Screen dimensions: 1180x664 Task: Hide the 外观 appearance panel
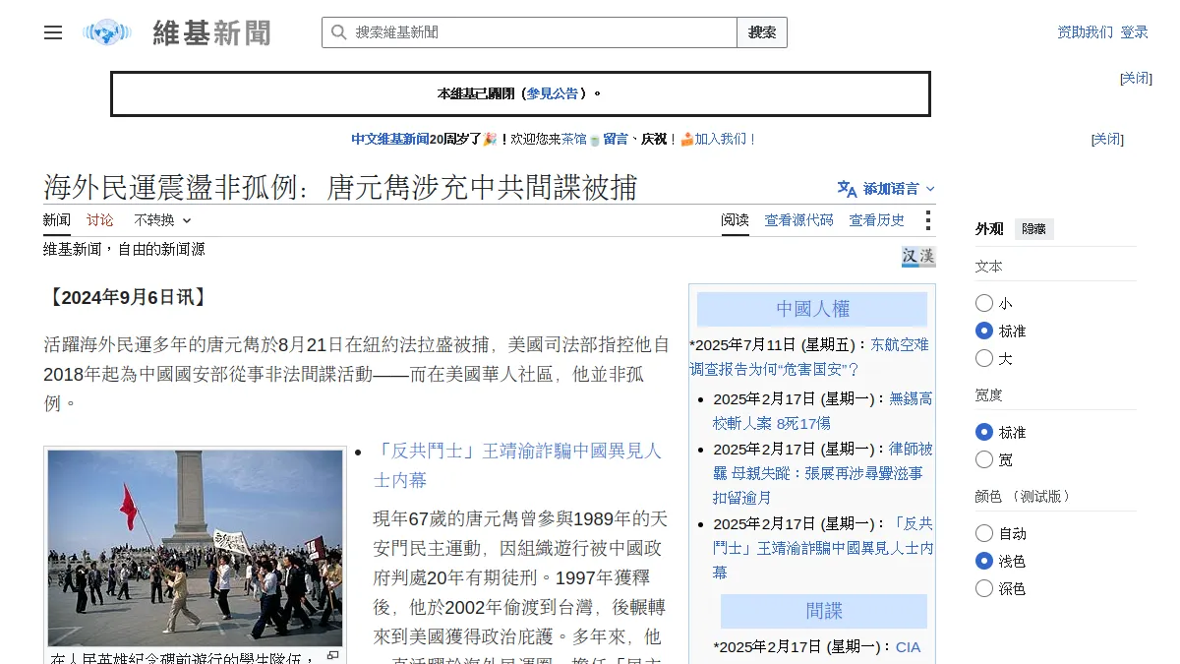pos(1034,229)
